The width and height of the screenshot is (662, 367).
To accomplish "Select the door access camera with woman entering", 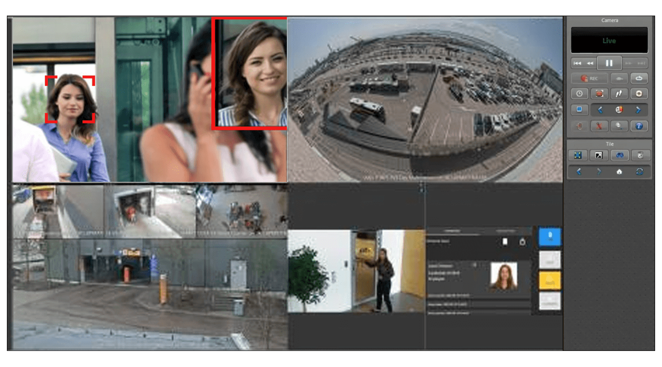I will pyautogui.click(x=356, y=271).
